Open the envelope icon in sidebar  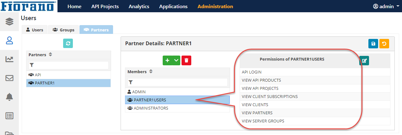pos(9,78)
